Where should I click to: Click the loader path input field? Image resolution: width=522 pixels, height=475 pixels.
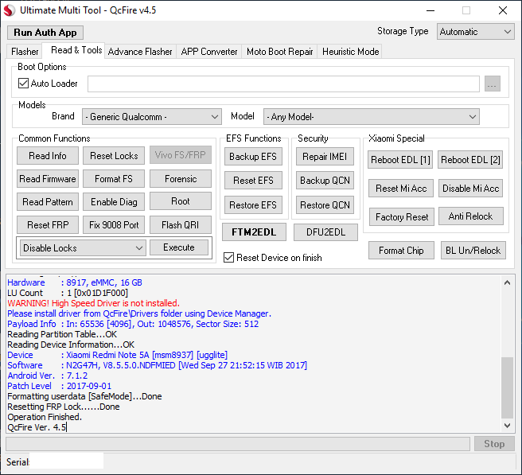coord(283,84)
